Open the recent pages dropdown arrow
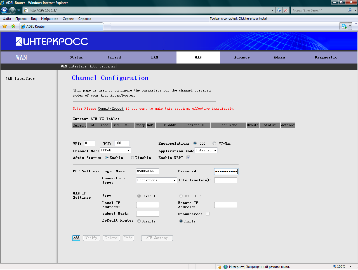358x270 pixels. click(x=19, y=10)
